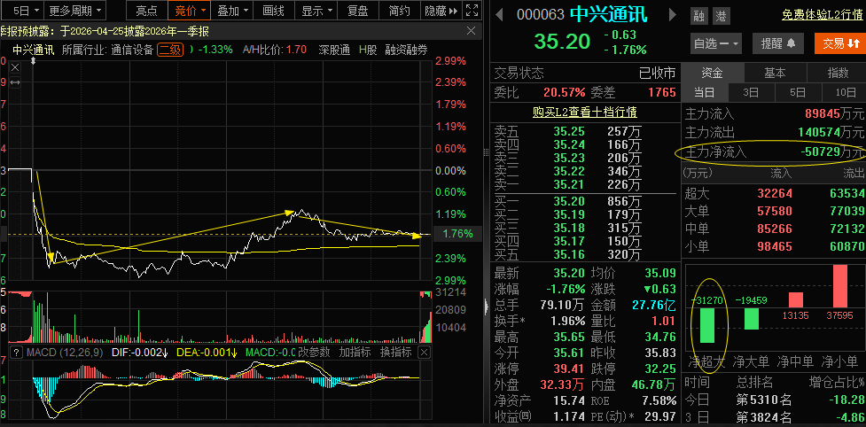This screenshot has width=866, height=427.
Task: Expand the 显示 display dropdown
Action: (x=316, y=10)
